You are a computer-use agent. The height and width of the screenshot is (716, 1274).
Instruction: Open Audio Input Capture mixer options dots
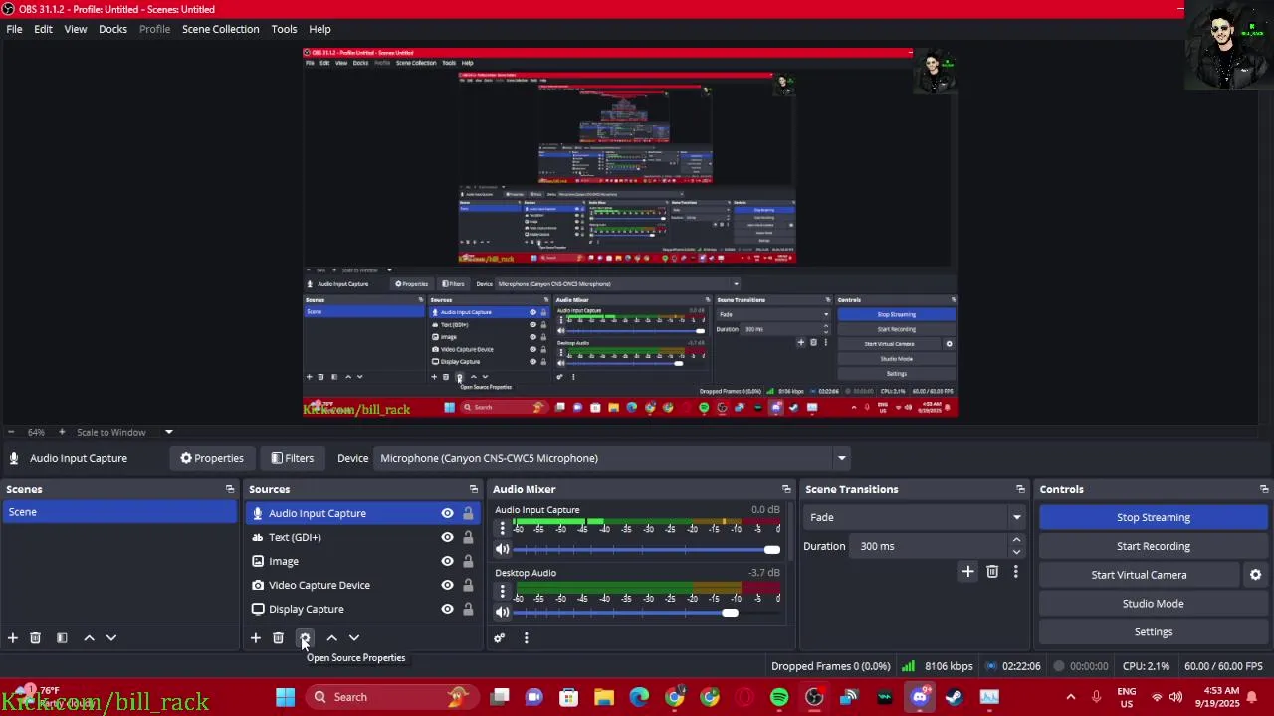coord(502,529)
